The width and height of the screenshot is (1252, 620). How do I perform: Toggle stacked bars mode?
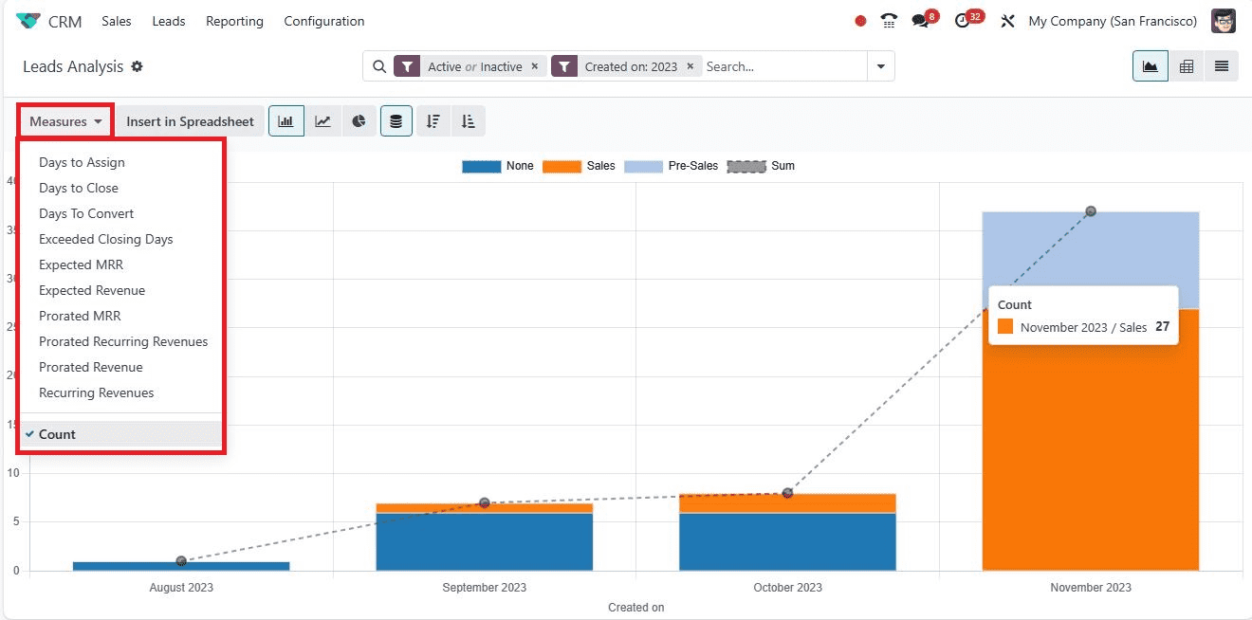396,121
